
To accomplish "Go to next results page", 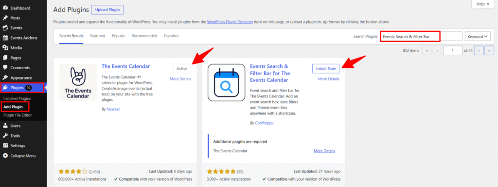I will (479, 50).
